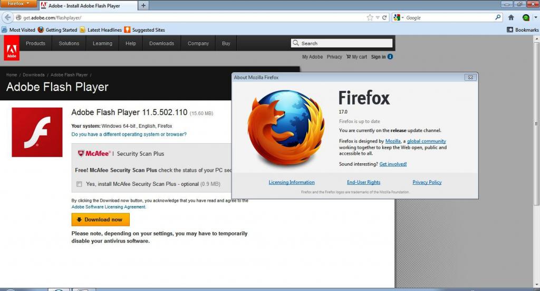Open the Solutions menu
540x291 pixels.
pos(69,43)
